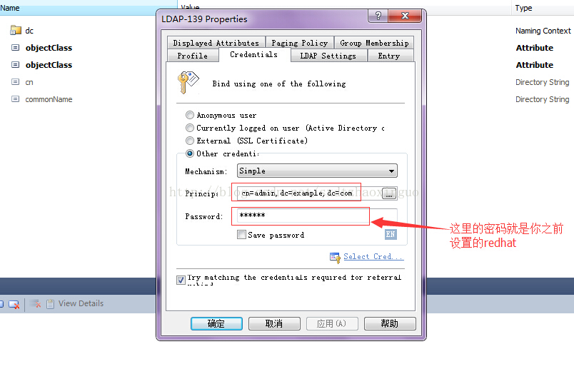Switch to the LDAP Settings tab
The height and width of the screenshot is (369, 574).
[x=328, y=56]
